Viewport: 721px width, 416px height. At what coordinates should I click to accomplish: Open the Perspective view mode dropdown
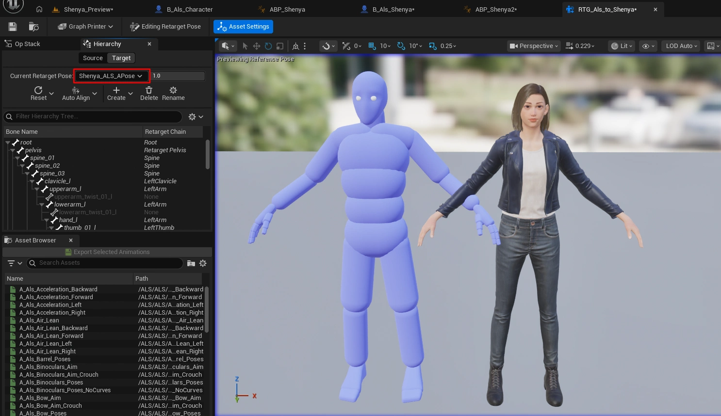click(x=534, y=46)
